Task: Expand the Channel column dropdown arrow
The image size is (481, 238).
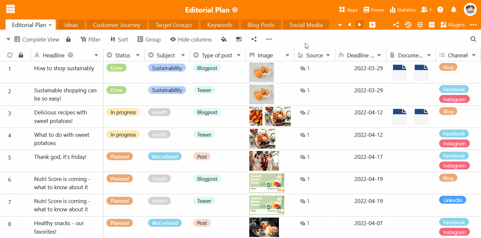Action: tap(474, 55)
